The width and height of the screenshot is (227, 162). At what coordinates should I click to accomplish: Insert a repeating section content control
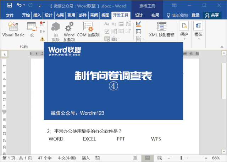coord(107,39)
